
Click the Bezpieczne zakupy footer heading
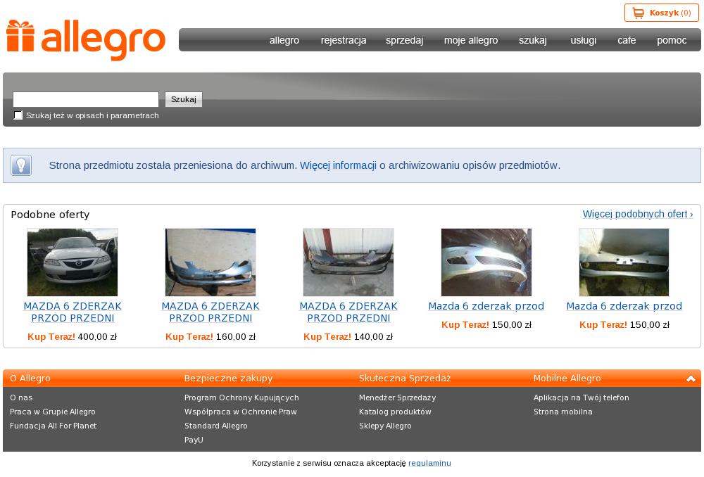[x=229, y=379]
